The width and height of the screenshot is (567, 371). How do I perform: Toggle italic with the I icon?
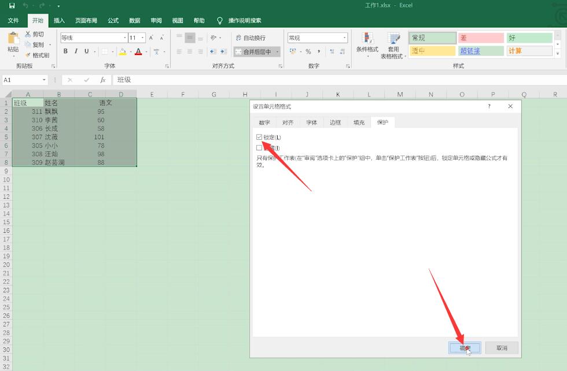pos(76,51)
